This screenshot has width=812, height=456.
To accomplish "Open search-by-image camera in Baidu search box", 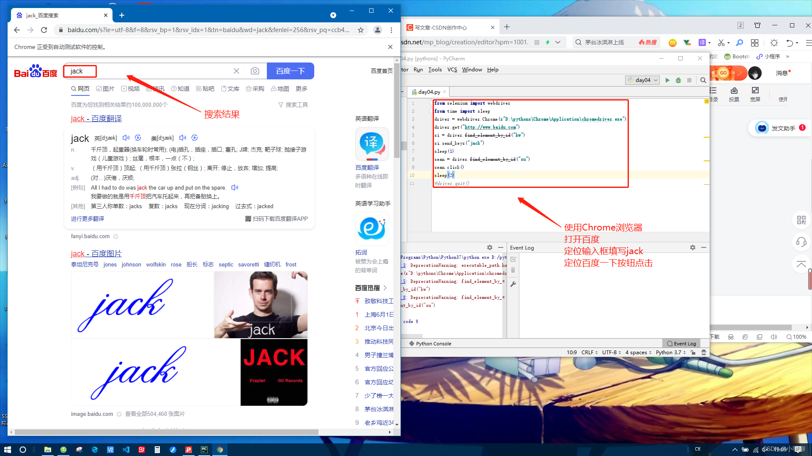I will [x=255, y=71].
